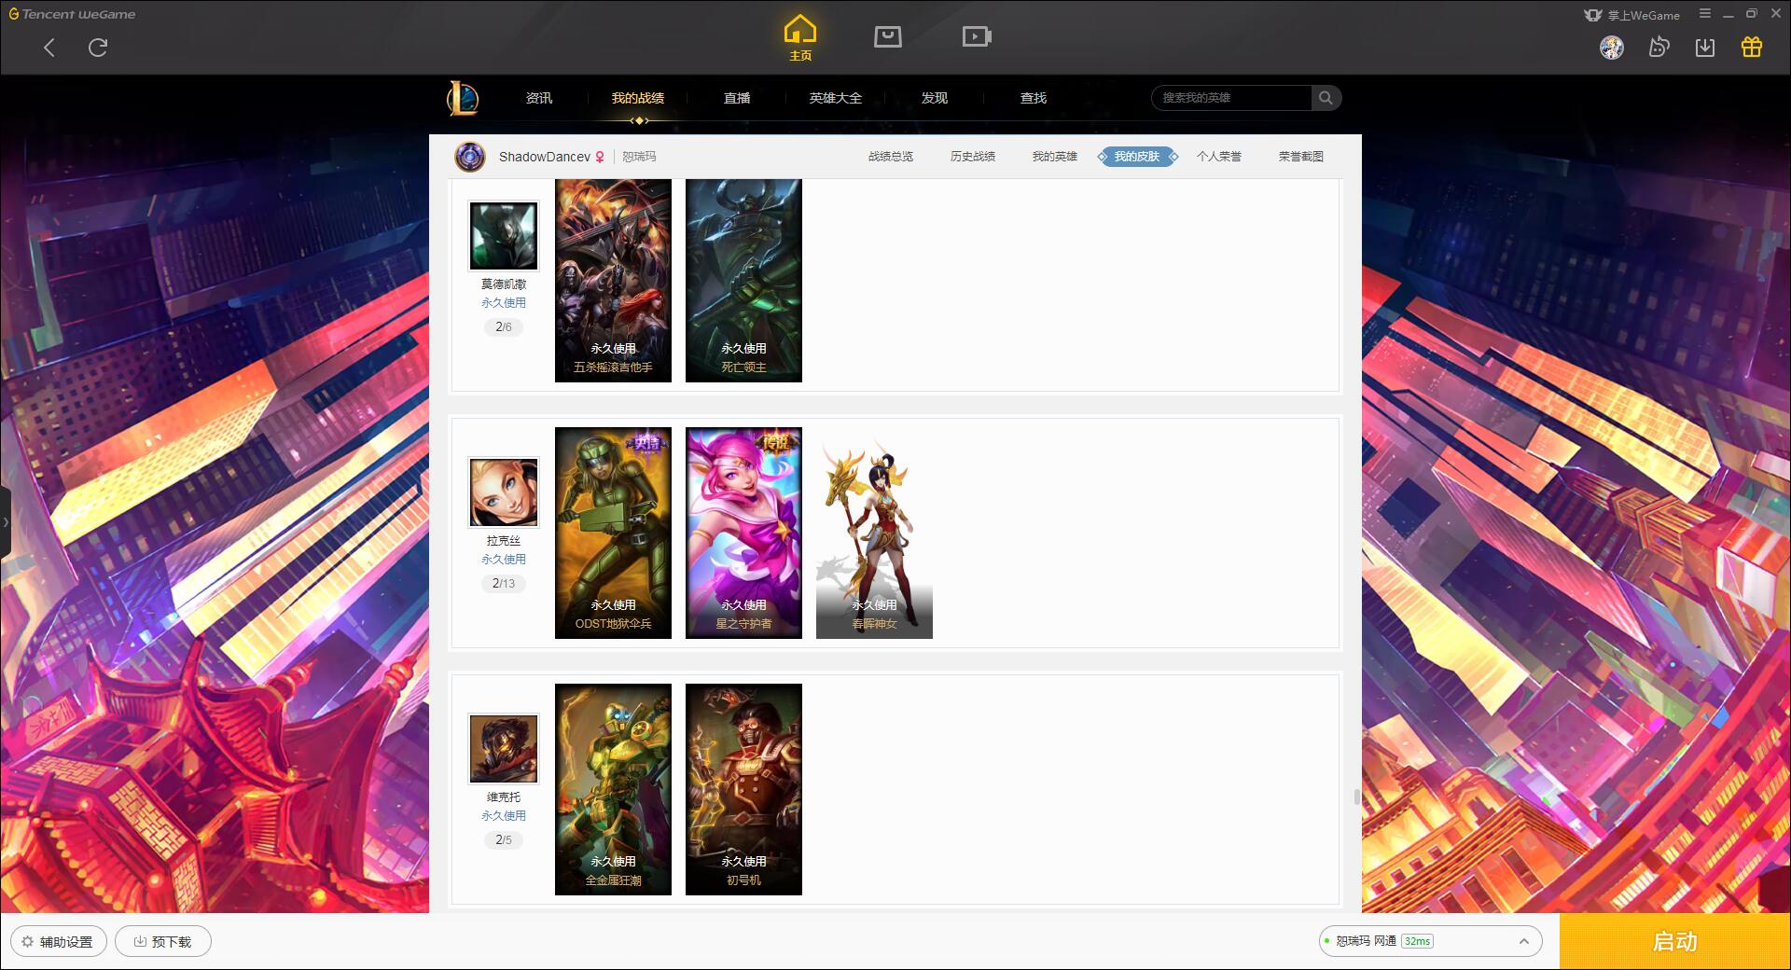
Task: Expand the left edge side panel handle
Action: pos(6,522)
